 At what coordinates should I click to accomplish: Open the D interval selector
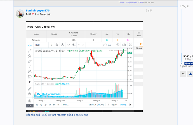tap(51, 45)
